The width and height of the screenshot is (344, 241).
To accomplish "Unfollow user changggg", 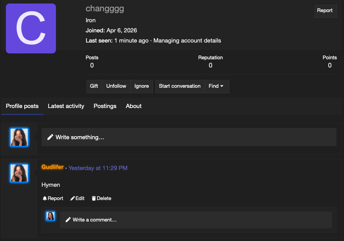I will coord(116,86).
